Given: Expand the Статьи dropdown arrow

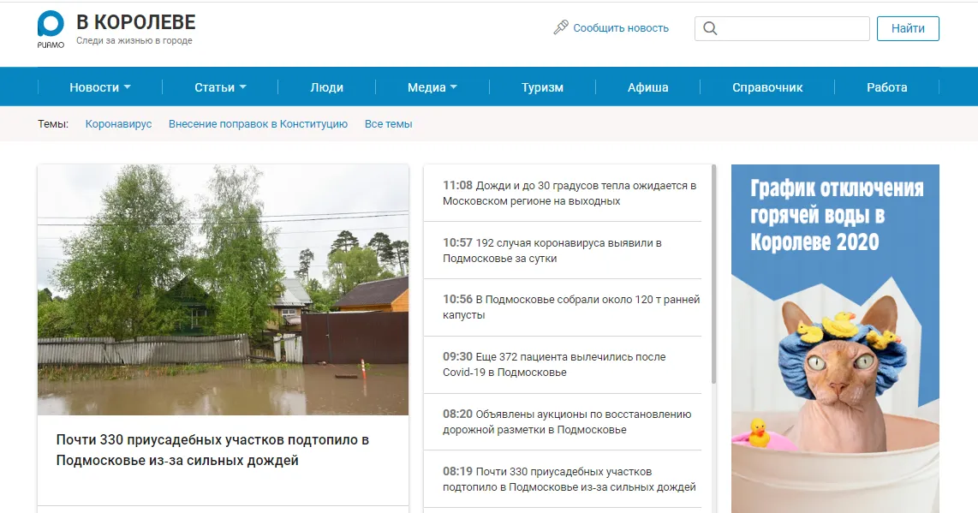Looking at the screenshot, I should (243, 87).
